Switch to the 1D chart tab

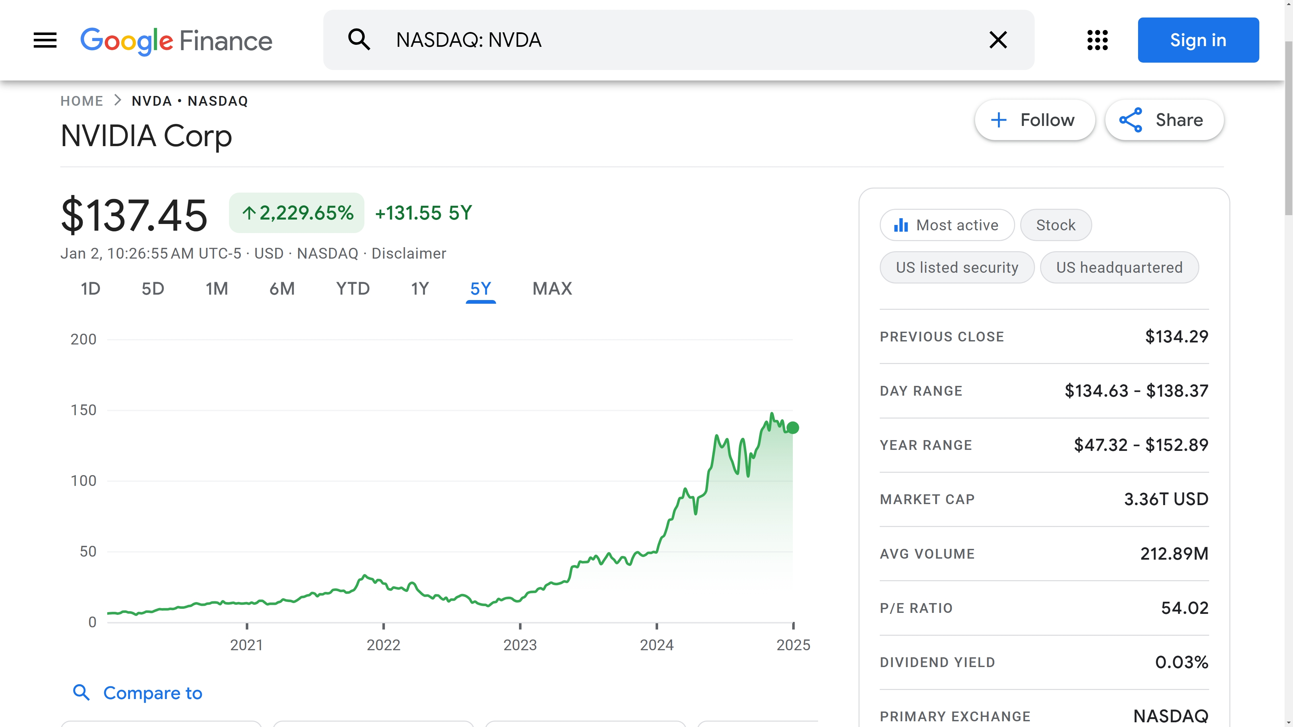(90, 289)
